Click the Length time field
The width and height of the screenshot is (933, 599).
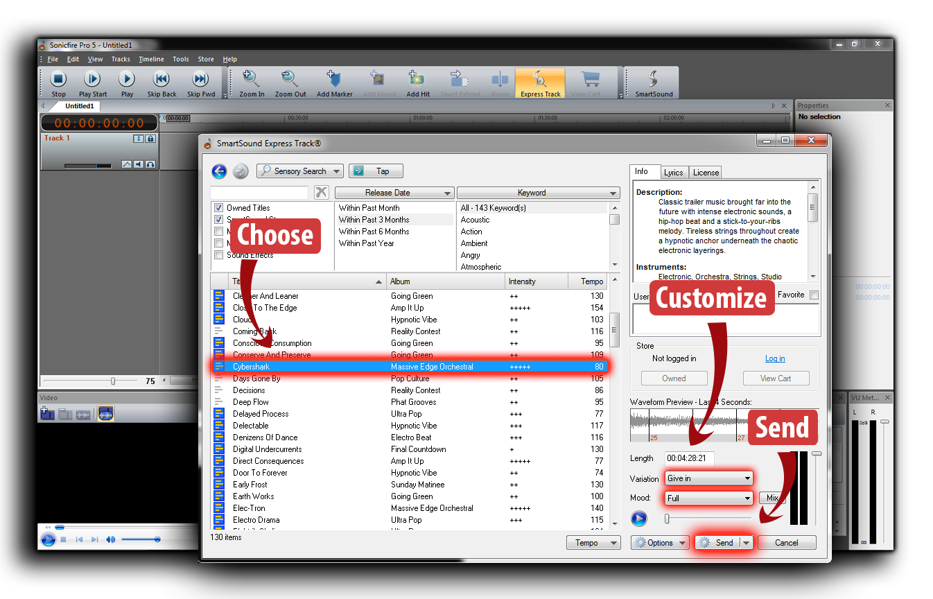pyautogui.click(x=689, y=458)
